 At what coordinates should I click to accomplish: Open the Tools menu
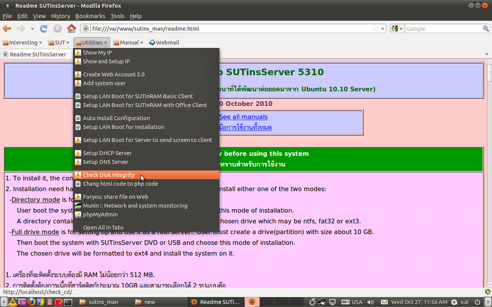pyautogui.click(x=117, y=16)
